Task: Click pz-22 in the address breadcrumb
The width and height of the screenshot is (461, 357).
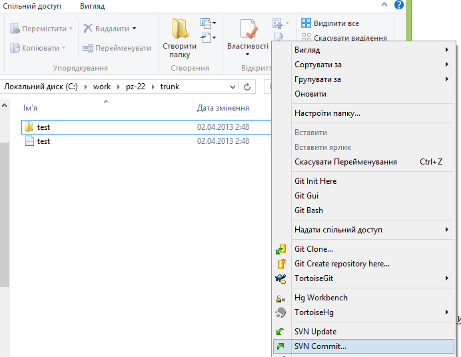Action: point(135,87)
